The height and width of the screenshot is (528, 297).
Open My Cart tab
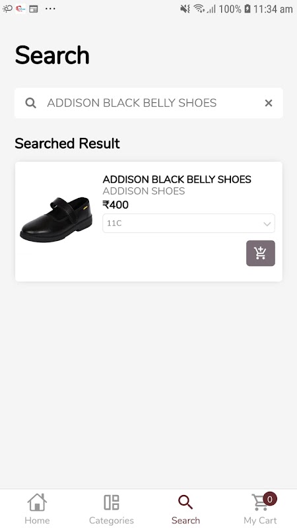(260, 509)
